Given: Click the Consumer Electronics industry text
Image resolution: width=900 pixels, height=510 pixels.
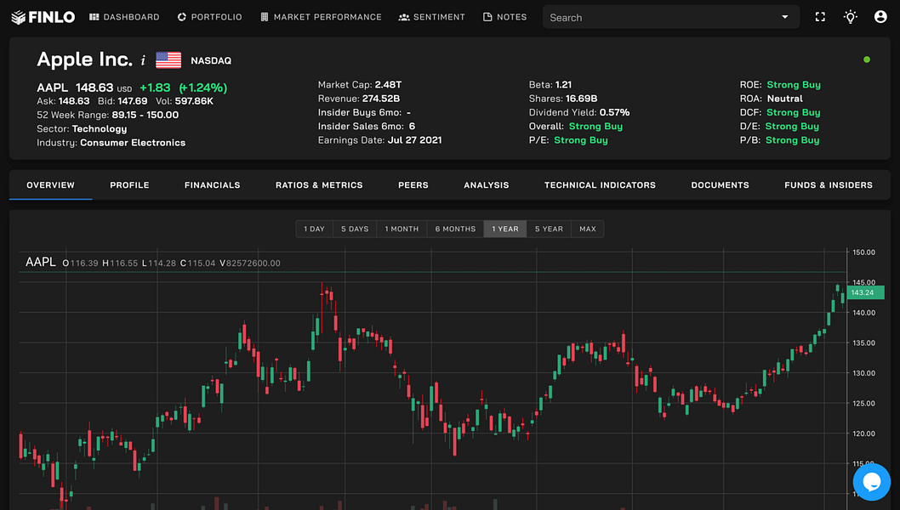Looking at the screenshot, I should coord(133,142).
